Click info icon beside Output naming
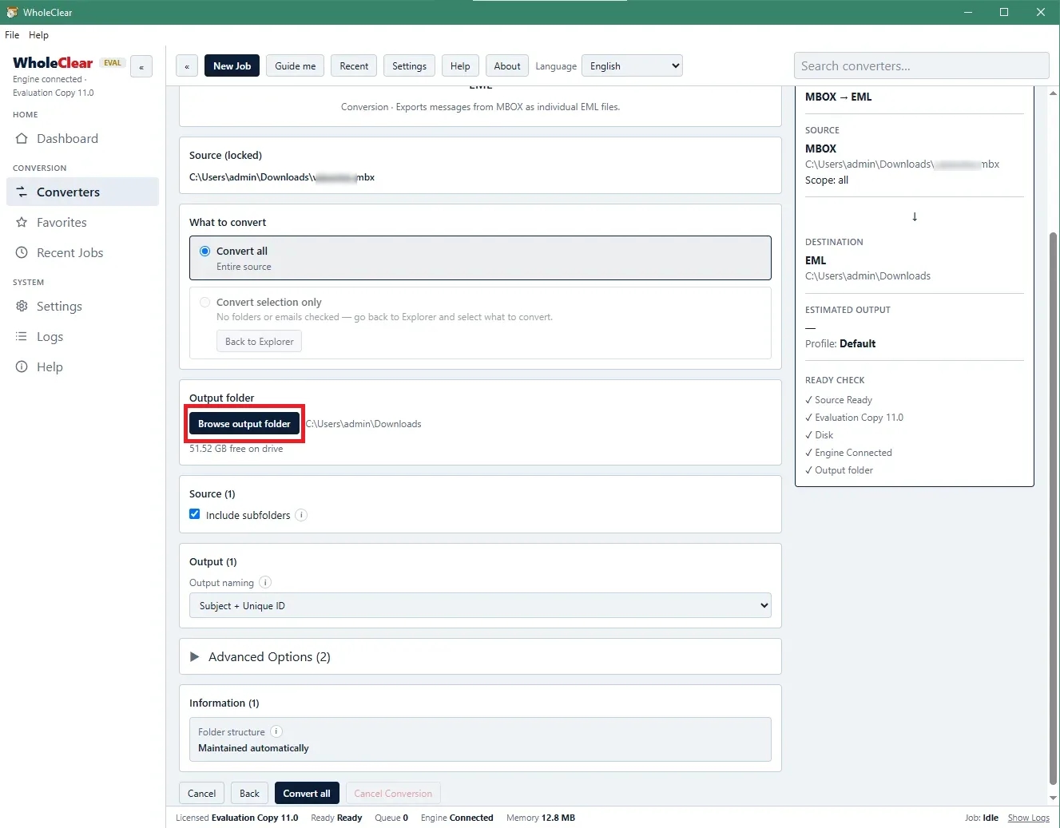The height and width of the screenshot is (828, 1060). pos(265,582)
